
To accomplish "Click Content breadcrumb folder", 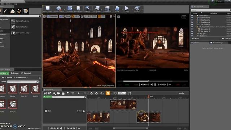I will coord(9,78).
